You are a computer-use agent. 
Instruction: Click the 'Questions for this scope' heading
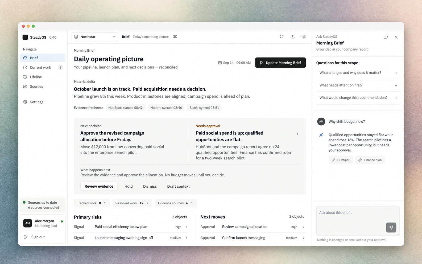pos(337,63)
